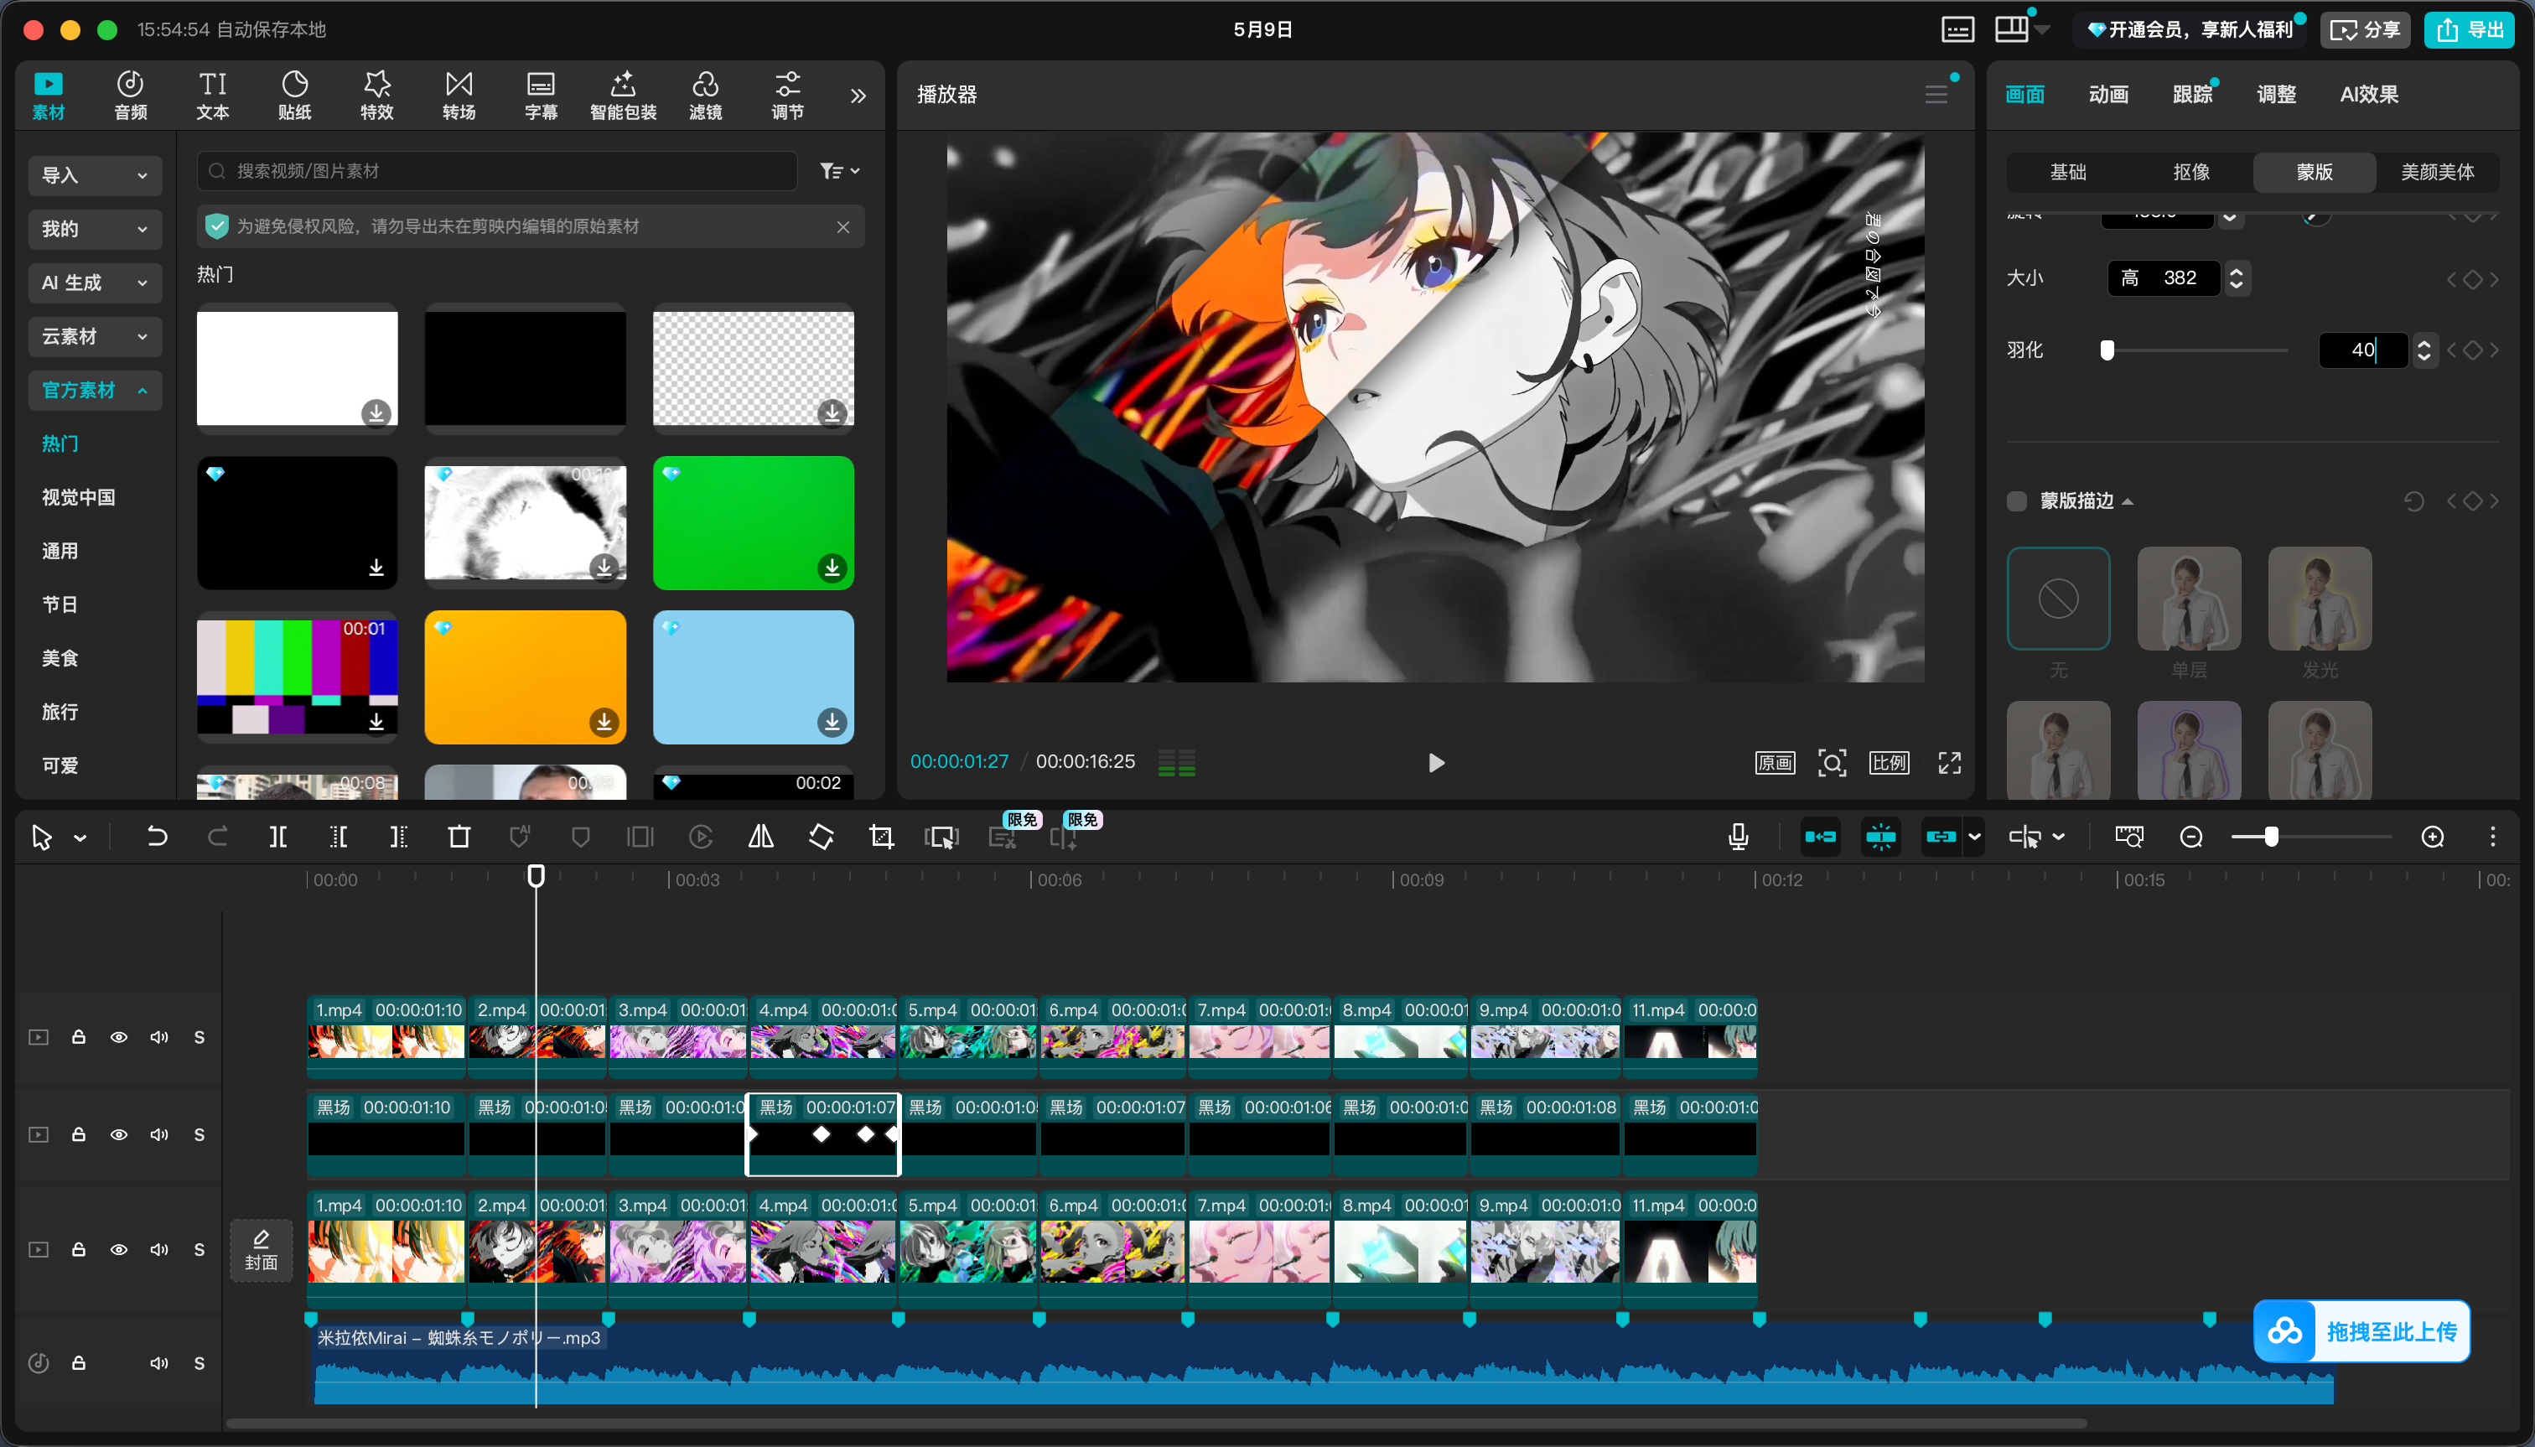Zoom out the timeline with minus icon

pos(2191,837)
